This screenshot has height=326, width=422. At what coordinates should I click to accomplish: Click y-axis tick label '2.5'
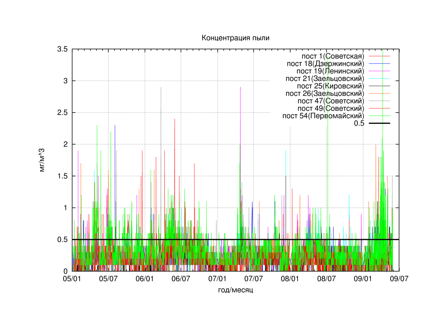click(x=62, y=113)
